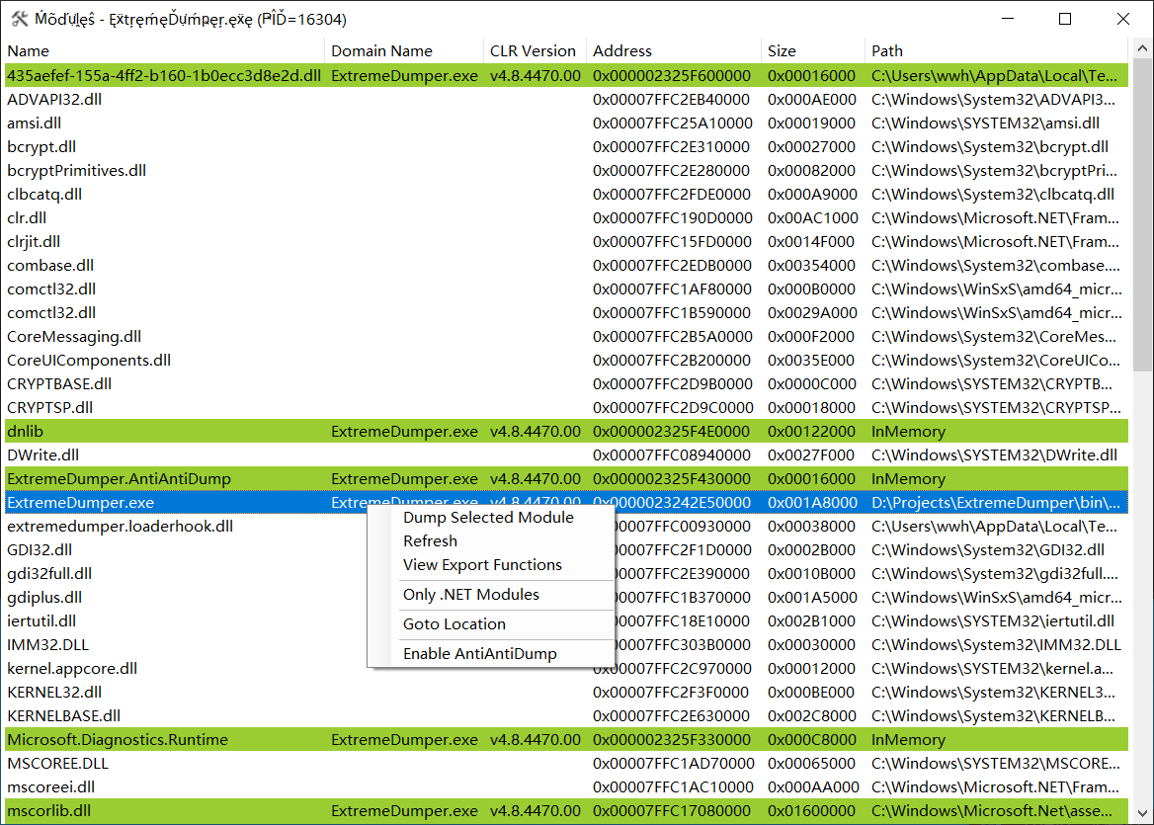Select the extremedumper.loaderhook.dll module row

[566, 527]
